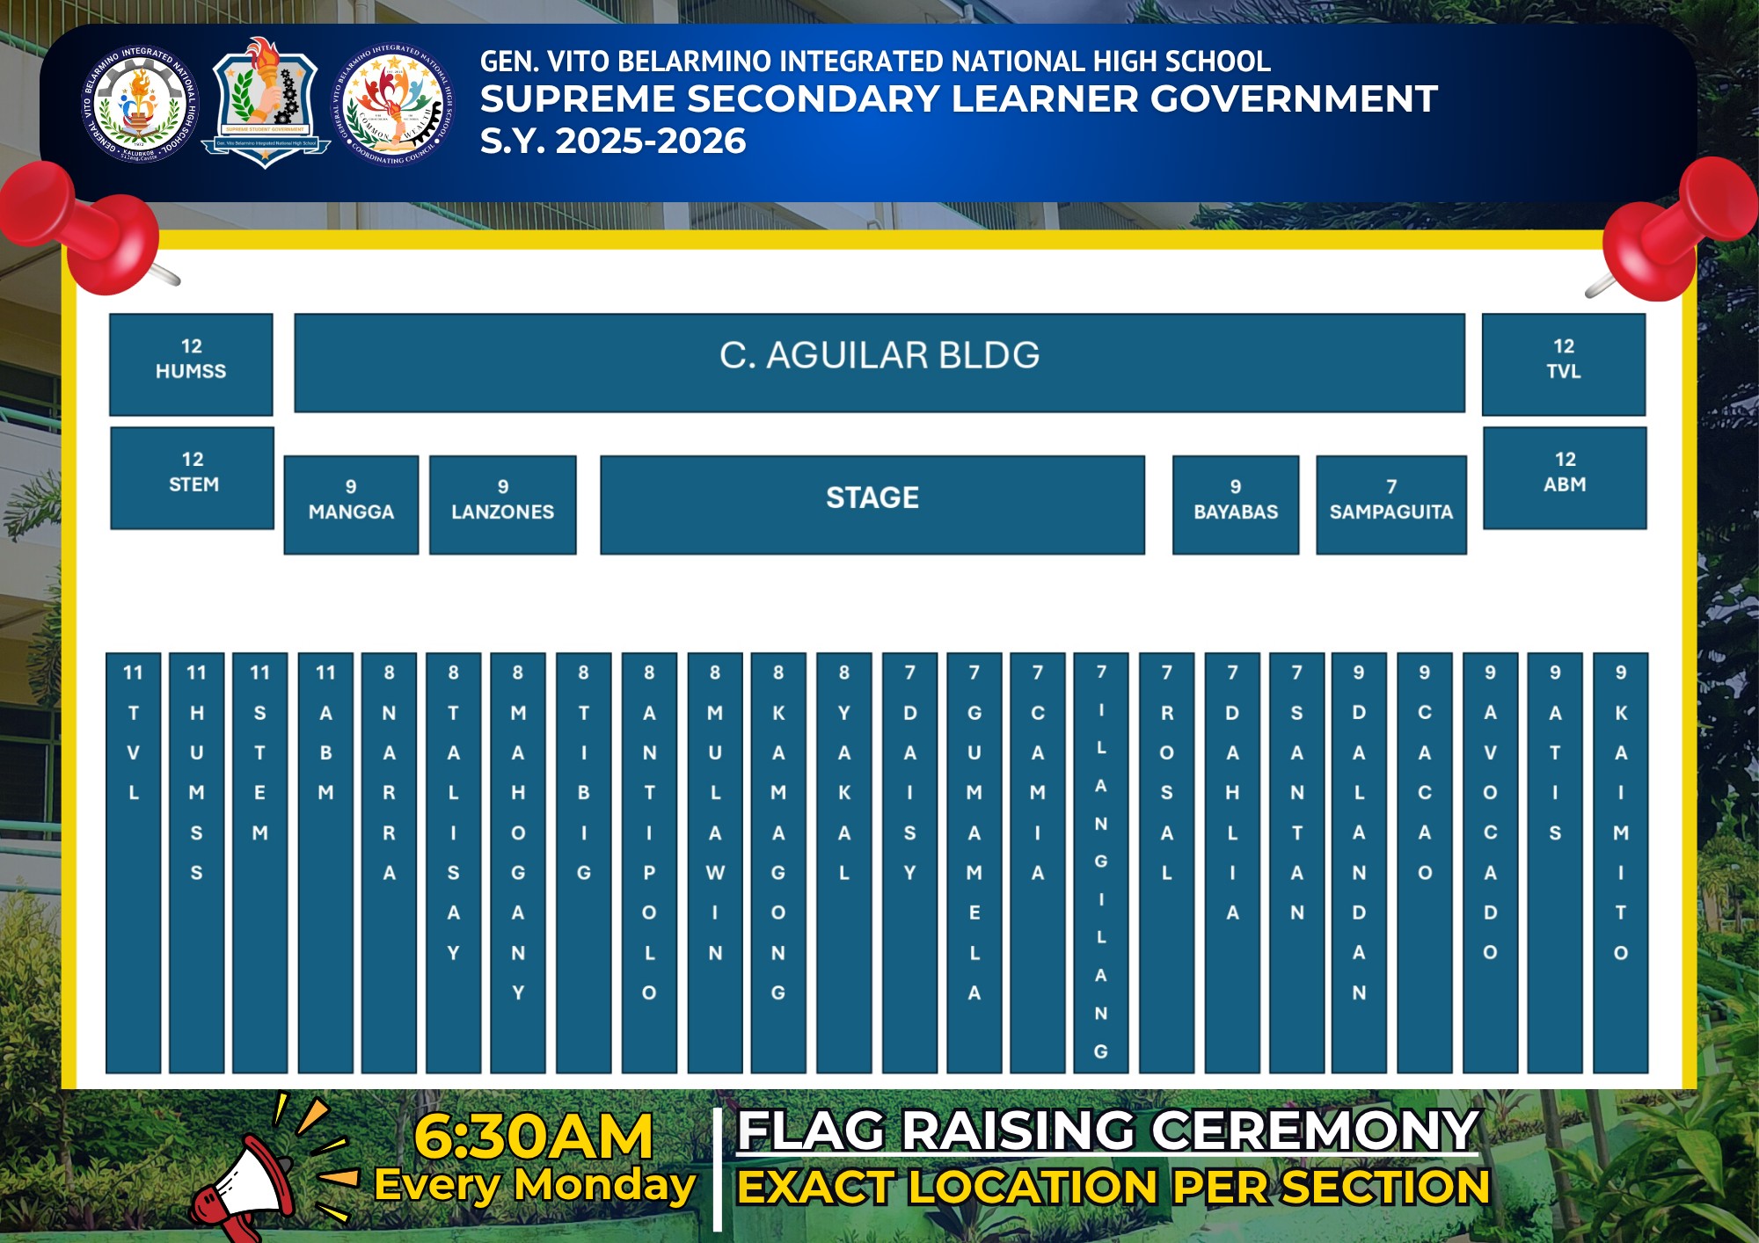Click the 12 STEM box
Image resolution: width=1759 pixels, height=1243 pixels.
193,478
